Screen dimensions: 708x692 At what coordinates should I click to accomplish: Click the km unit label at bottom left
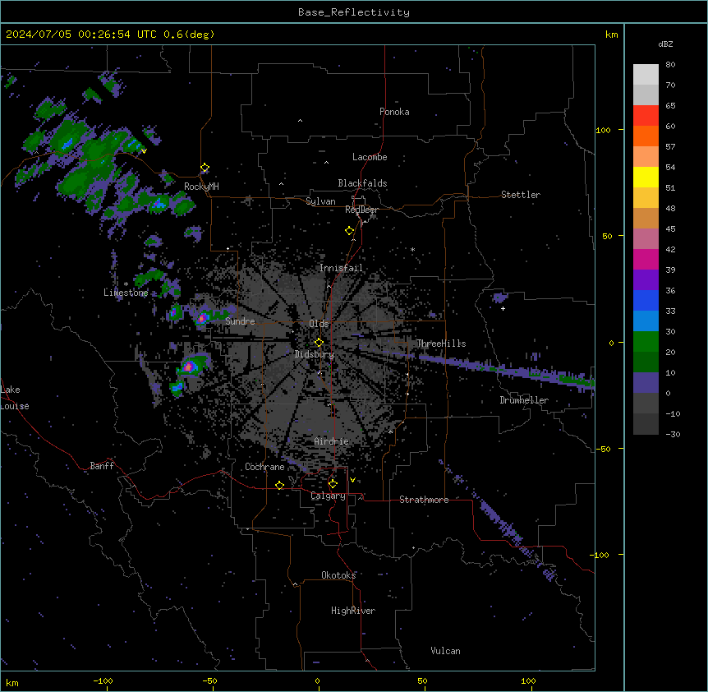tap(12, 682)
